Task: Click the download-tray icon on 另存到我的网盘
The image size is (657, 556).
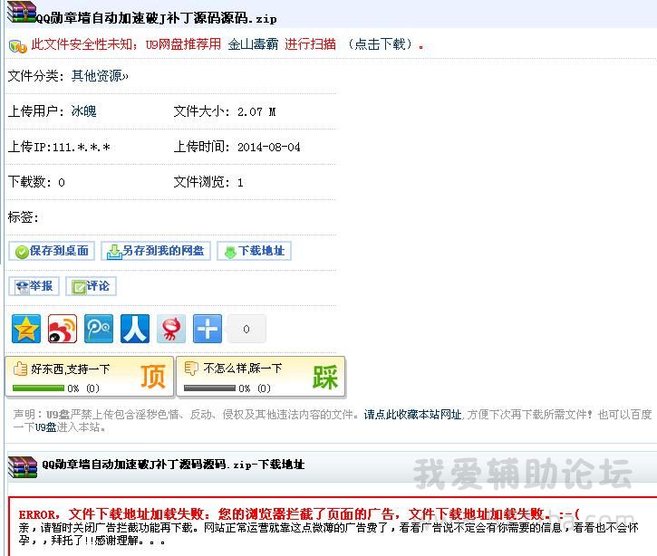Action: click(x=114, y=252)
